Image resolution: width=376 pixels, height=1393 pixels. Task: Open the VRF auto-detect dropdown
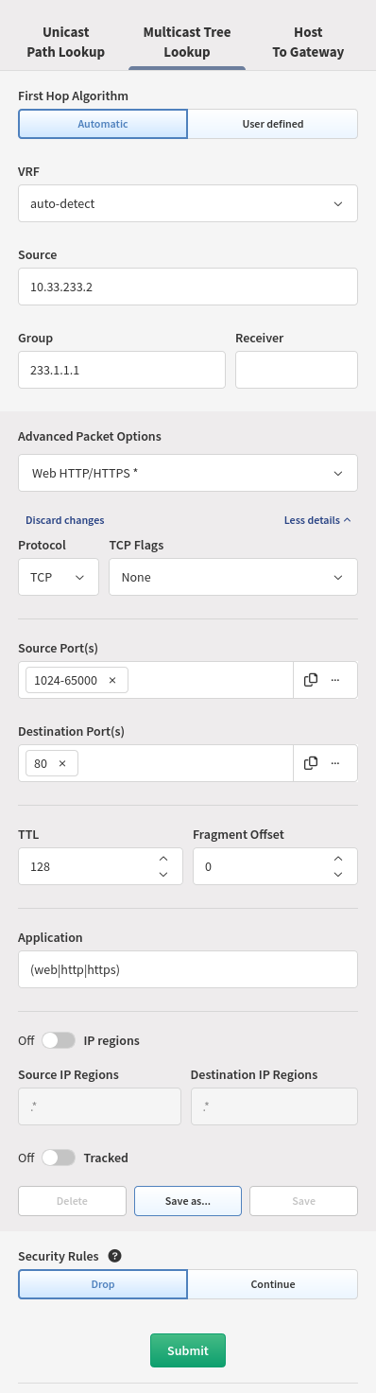(188, 203)
